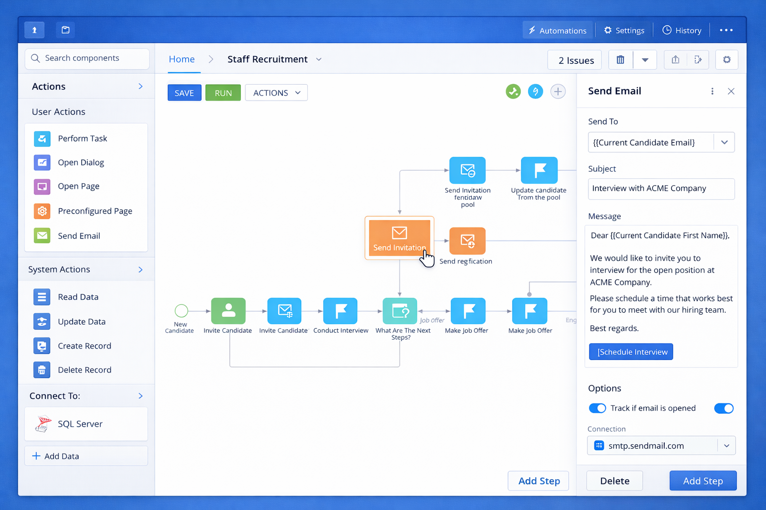The height and width of the screenshot is (510, 766).
Task: Select the SQL Server connection
Action: tap(86, 424)
